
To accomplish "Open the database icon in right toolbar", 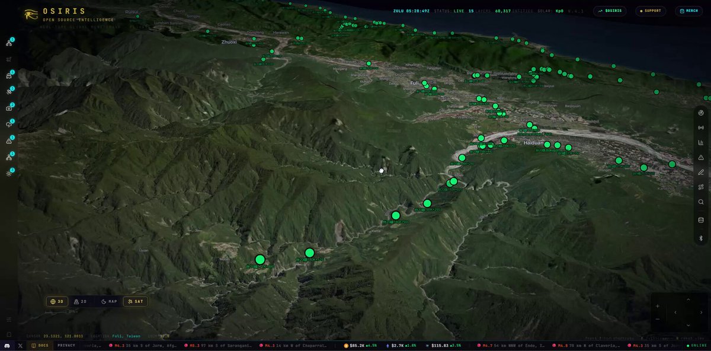I will tap(701, 220).
